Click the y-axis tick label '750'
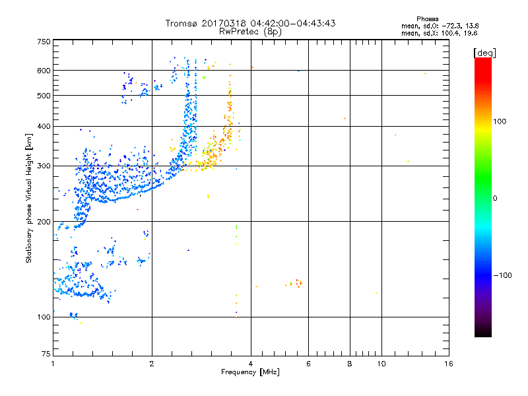The width and height of the screenshot is (528, 396). (44, 42)
